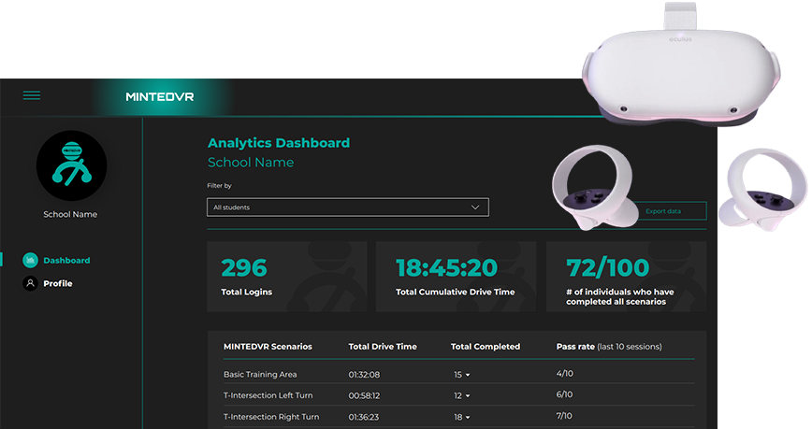Click the 4/10 pass rate value
812x429 pixels.
coord(564,373)
